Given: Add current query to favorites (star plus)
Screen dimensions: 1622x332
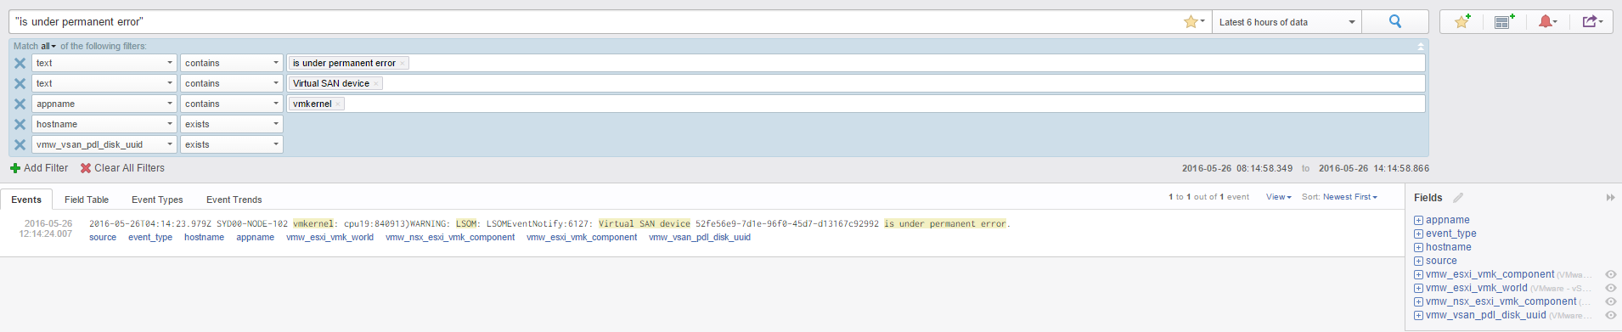Looking at the screenshot, I should coord(1462,22).
